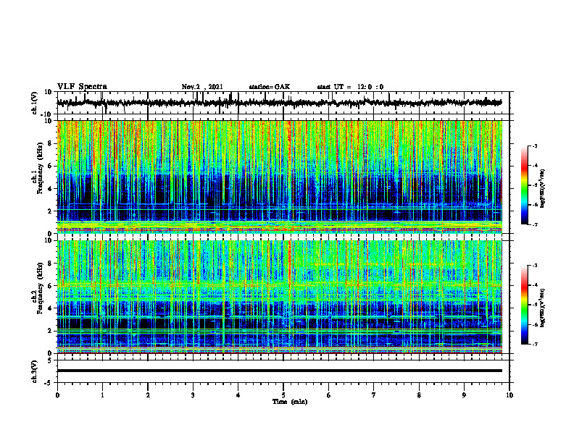This screenshot has height=443, width=574.
Task: Click the "-4" label on ch.2 colorbar
Action: click(x=534, y=285)
